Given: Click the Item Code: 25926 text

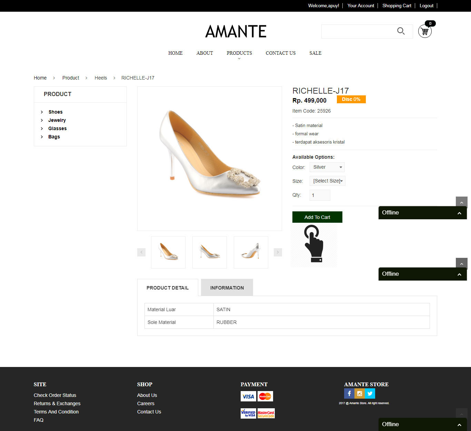Looking at the screenshot, I should pyautogui.click(x=311, y=111).
